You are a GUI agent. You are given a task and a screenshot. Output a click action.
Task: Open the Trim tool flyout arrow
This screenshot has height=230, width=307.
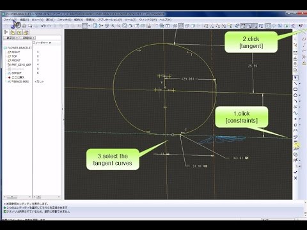coord(299,160)
